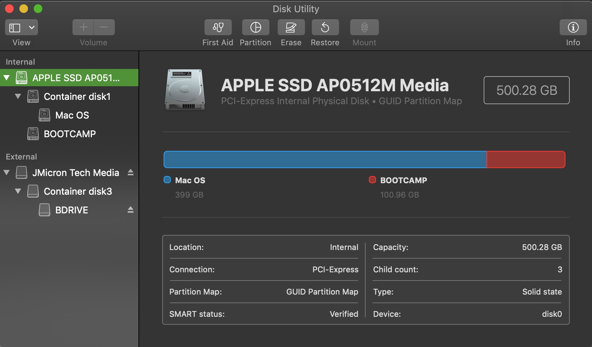Click the blue Mac OS usage bar
This screenshot has height=347, width=592.
[x=325, y=159]
